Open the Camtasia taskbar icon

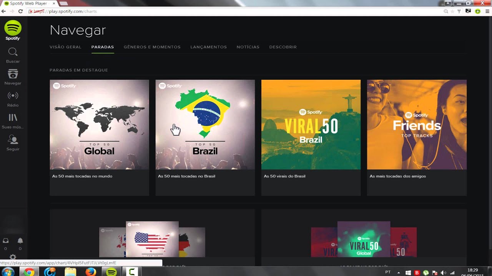pos(132,272)
